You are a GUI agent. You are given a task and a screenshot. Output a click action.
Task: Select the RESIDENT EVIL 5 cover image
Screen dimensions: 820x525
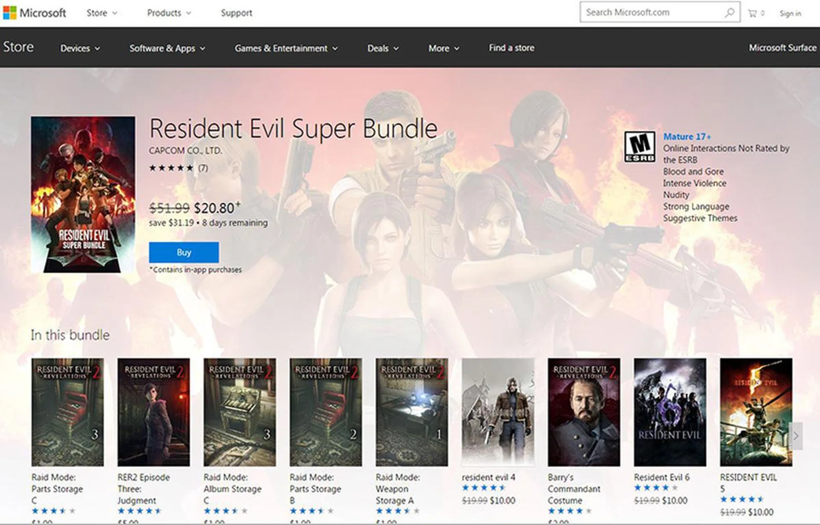click(756, 412)
